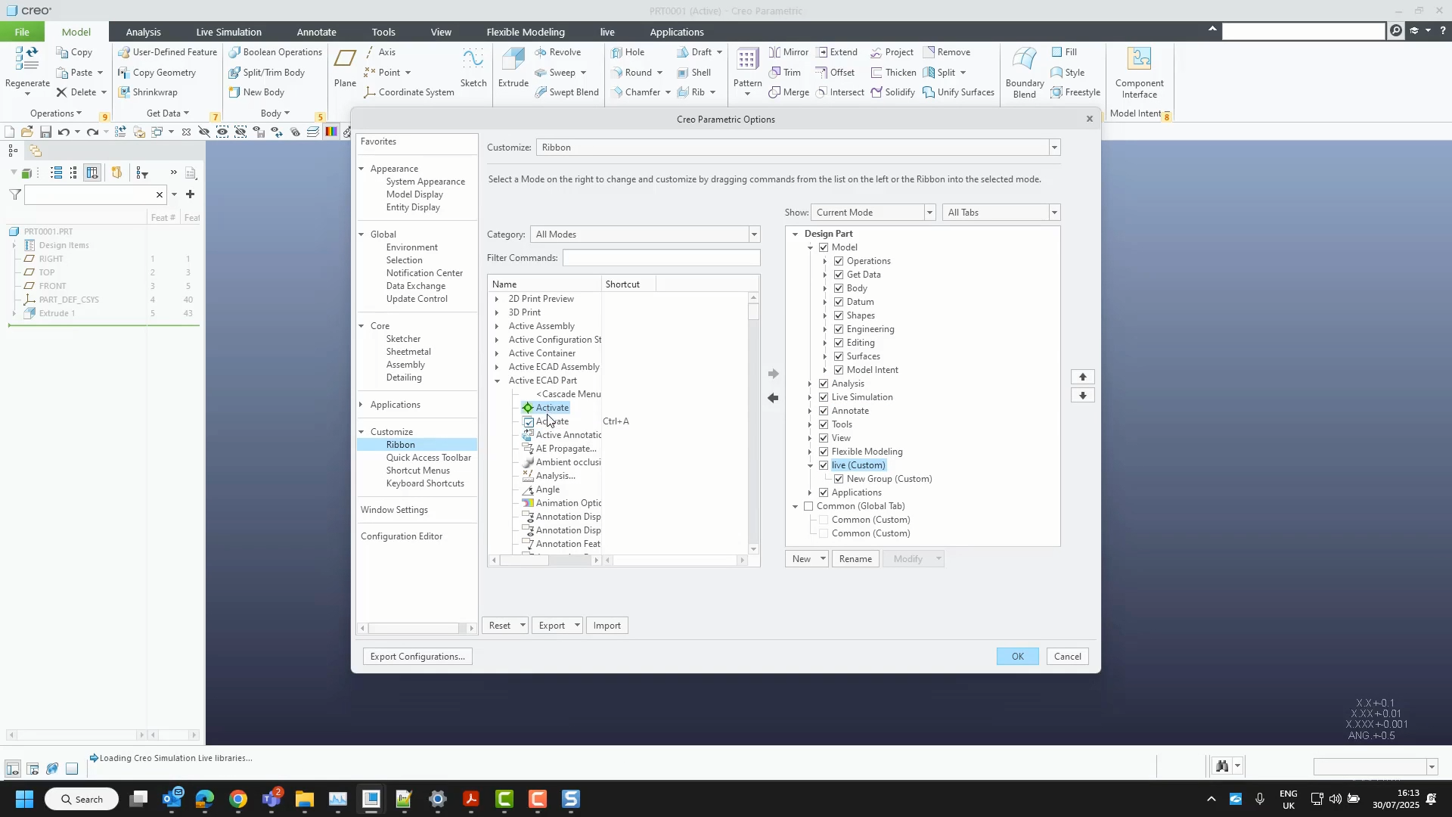This screenshot has width=1452, height=817.
Task: Click the Save icon in quick access toolbar
Action: point(45,132)
